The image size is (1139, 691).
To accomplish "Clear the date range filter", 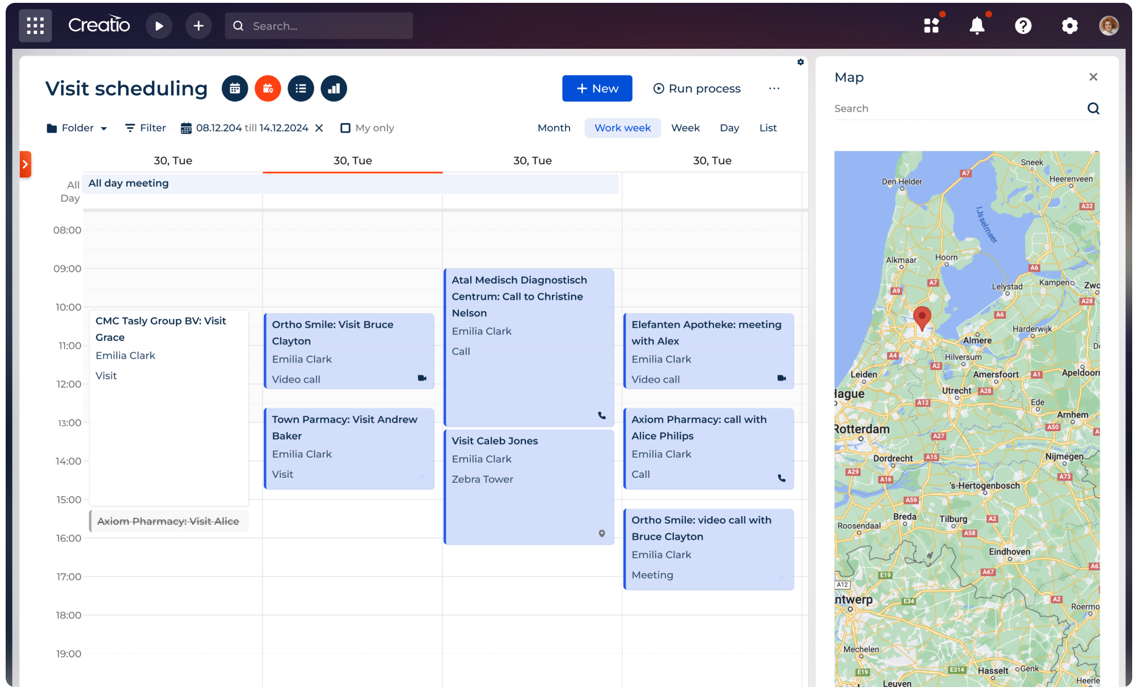I will pos(319,128).
